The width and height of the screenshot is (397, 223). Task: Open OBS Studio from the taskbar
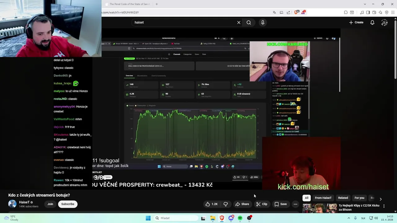pyautogui.click(x=249, y=218)
